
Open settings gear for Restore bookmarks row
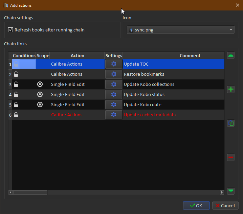tap(114, 74)
